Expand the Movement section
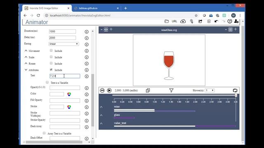The width and height of the screenshot is (264, 148). point(26,51)
